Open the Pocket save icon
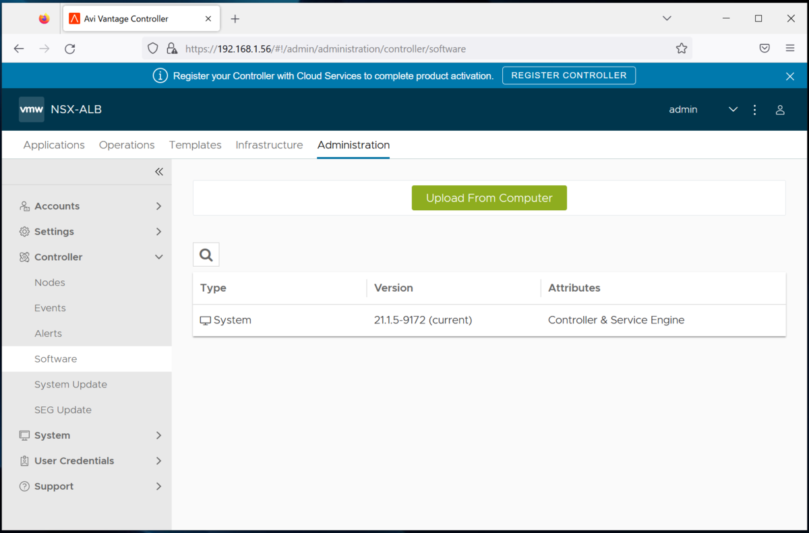 pos(765,49)
